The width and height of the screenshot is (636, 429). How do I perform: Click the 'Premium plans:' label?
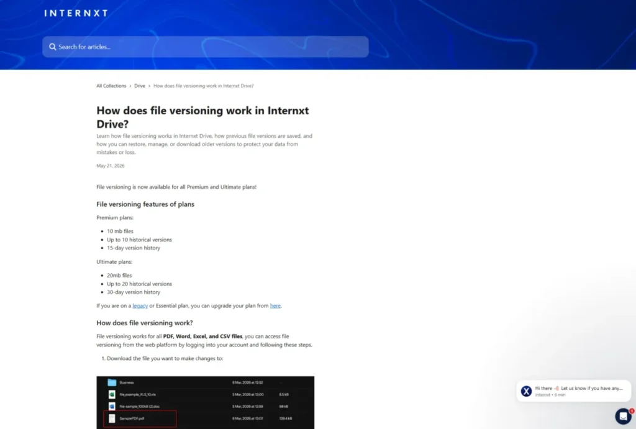pyautogui.click(x=115, y=218)
